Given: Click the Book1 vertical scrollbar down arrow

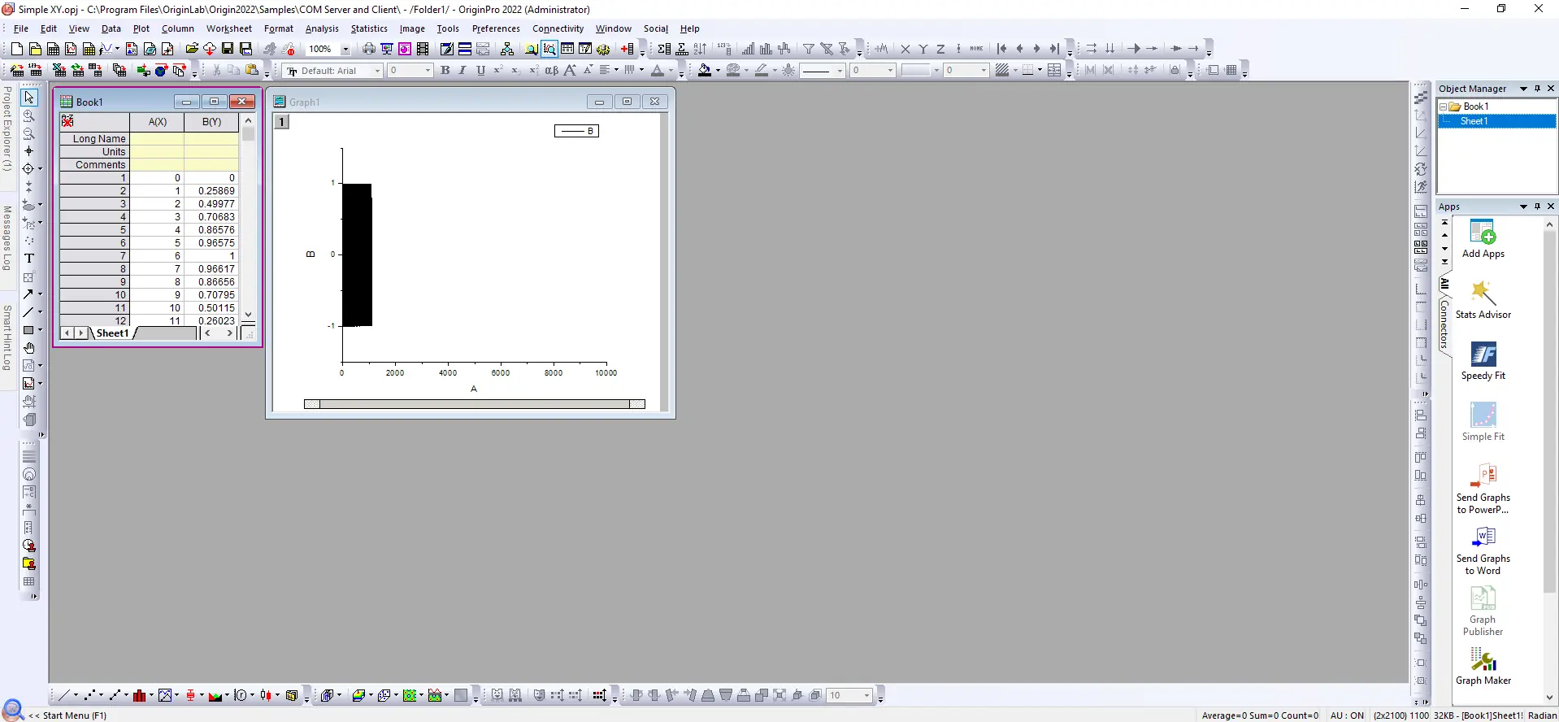Looking at the screenshot, I should pos(249,315).
